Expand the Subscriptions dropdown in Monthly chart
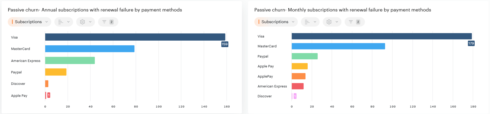 coord(276,22)
